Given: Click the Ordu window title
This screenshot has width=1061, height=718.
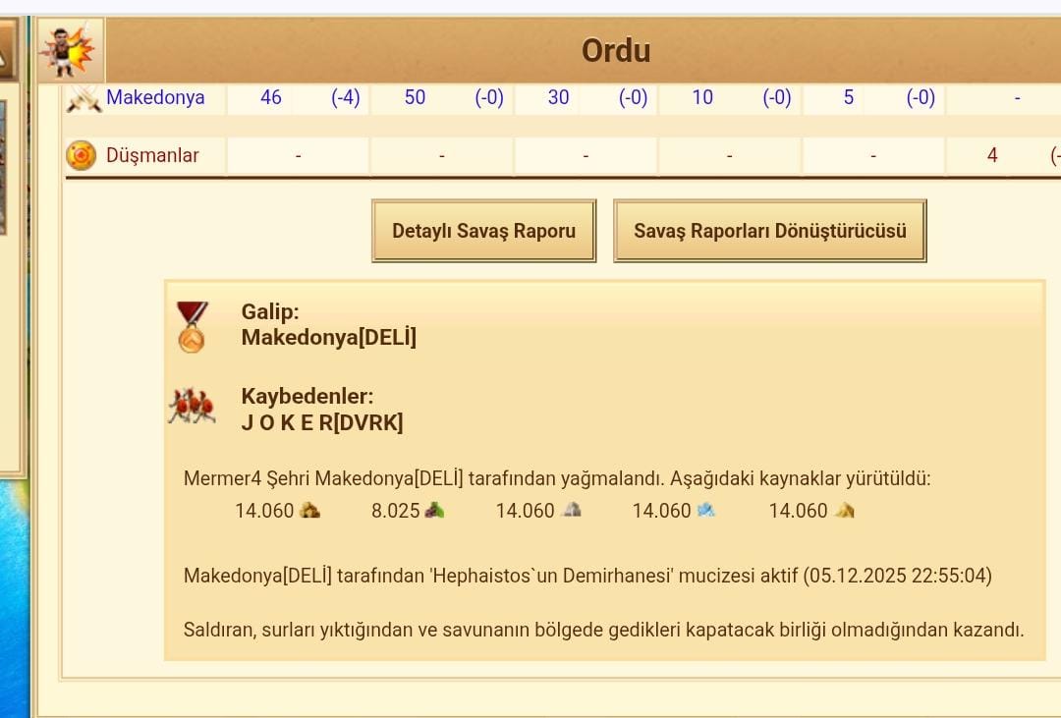Looking at the screenshot, I should (x=616, y=51).
